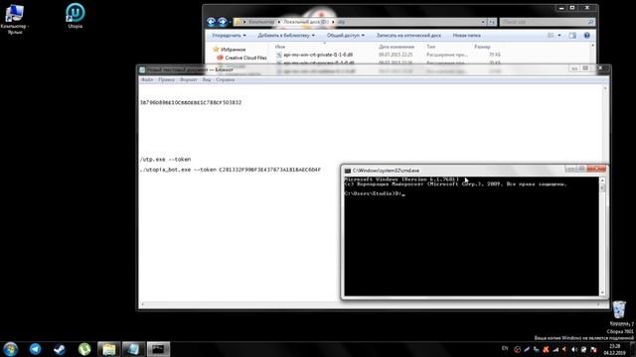The image size is (636, 357).
Task: Click the Windows Start button
Action: 11,349
